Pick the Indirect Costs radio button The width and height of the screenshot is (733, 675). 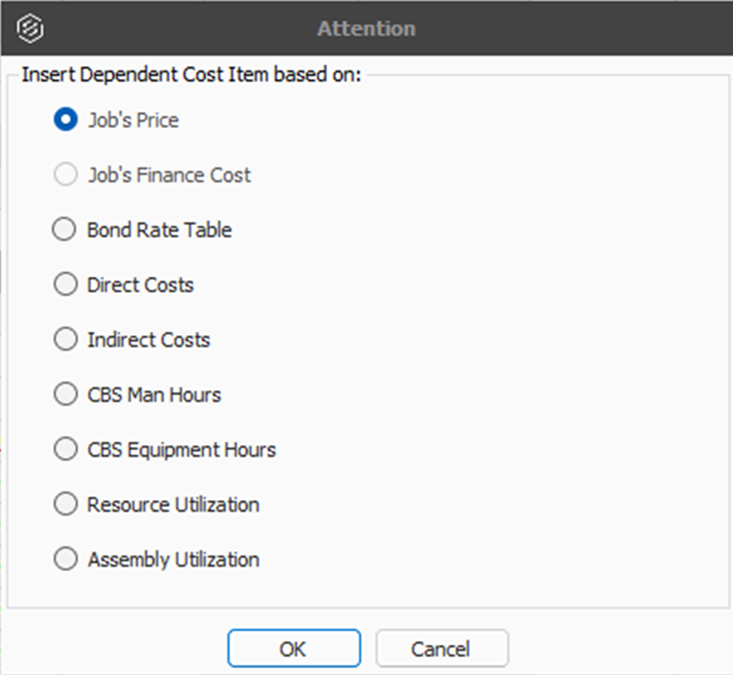(x=65, y=340)
